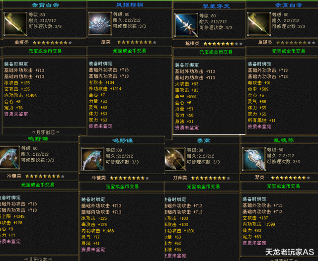Image resolution: width=318 pixels, height=261 pixels.
Task: Click the 外功攻击 +1214 attribute line
Action: [105, 89]
